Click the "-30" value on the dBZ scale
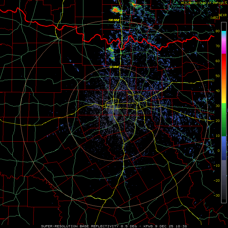Viewport: 228px width, 228px height. [217, 195]
